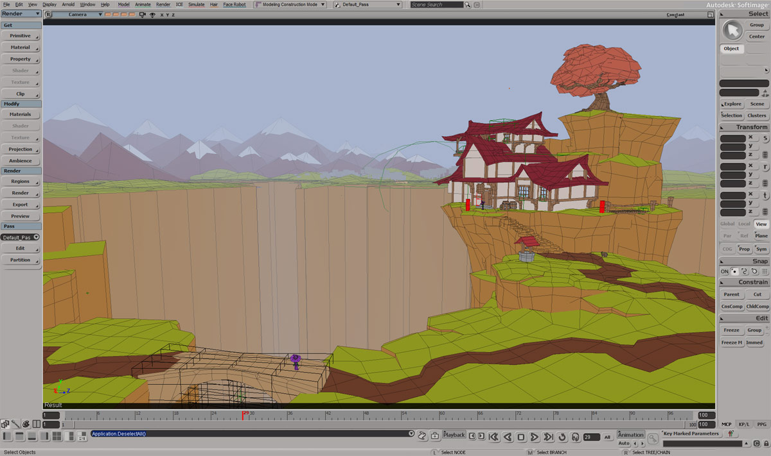771x456 pixels.
Task: Click the play forward button
Action: click(x=535, y=437)
